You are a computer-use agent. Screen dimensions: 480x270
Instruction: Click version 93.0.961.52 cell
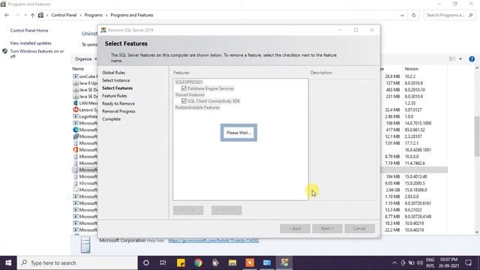[415, 130]
